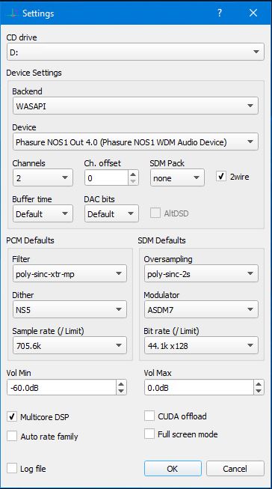Open the SDM Pack dropdown

pos(177,177)
